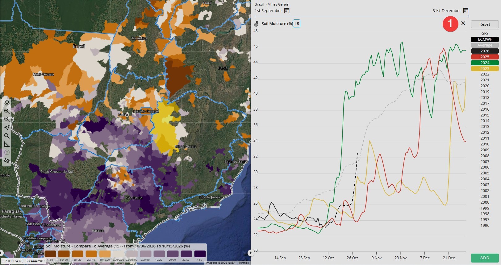Click the 26 Oct x-axis label
Image resolution: width=501 pixels, height=265 pixels.
tap(352, 258)
